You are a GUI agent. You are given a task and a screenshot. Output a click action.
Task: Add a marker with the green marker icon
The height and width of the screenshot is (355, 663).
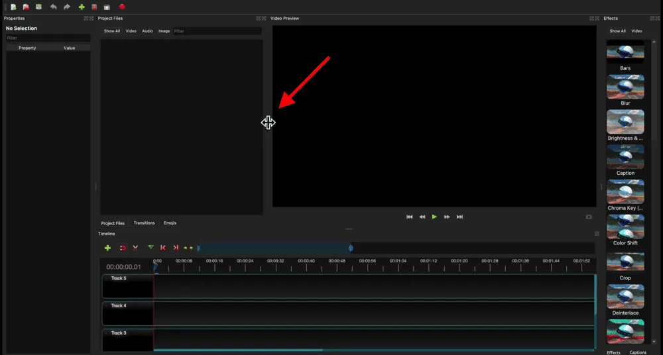pyautogui.click(x=151, y=247)
